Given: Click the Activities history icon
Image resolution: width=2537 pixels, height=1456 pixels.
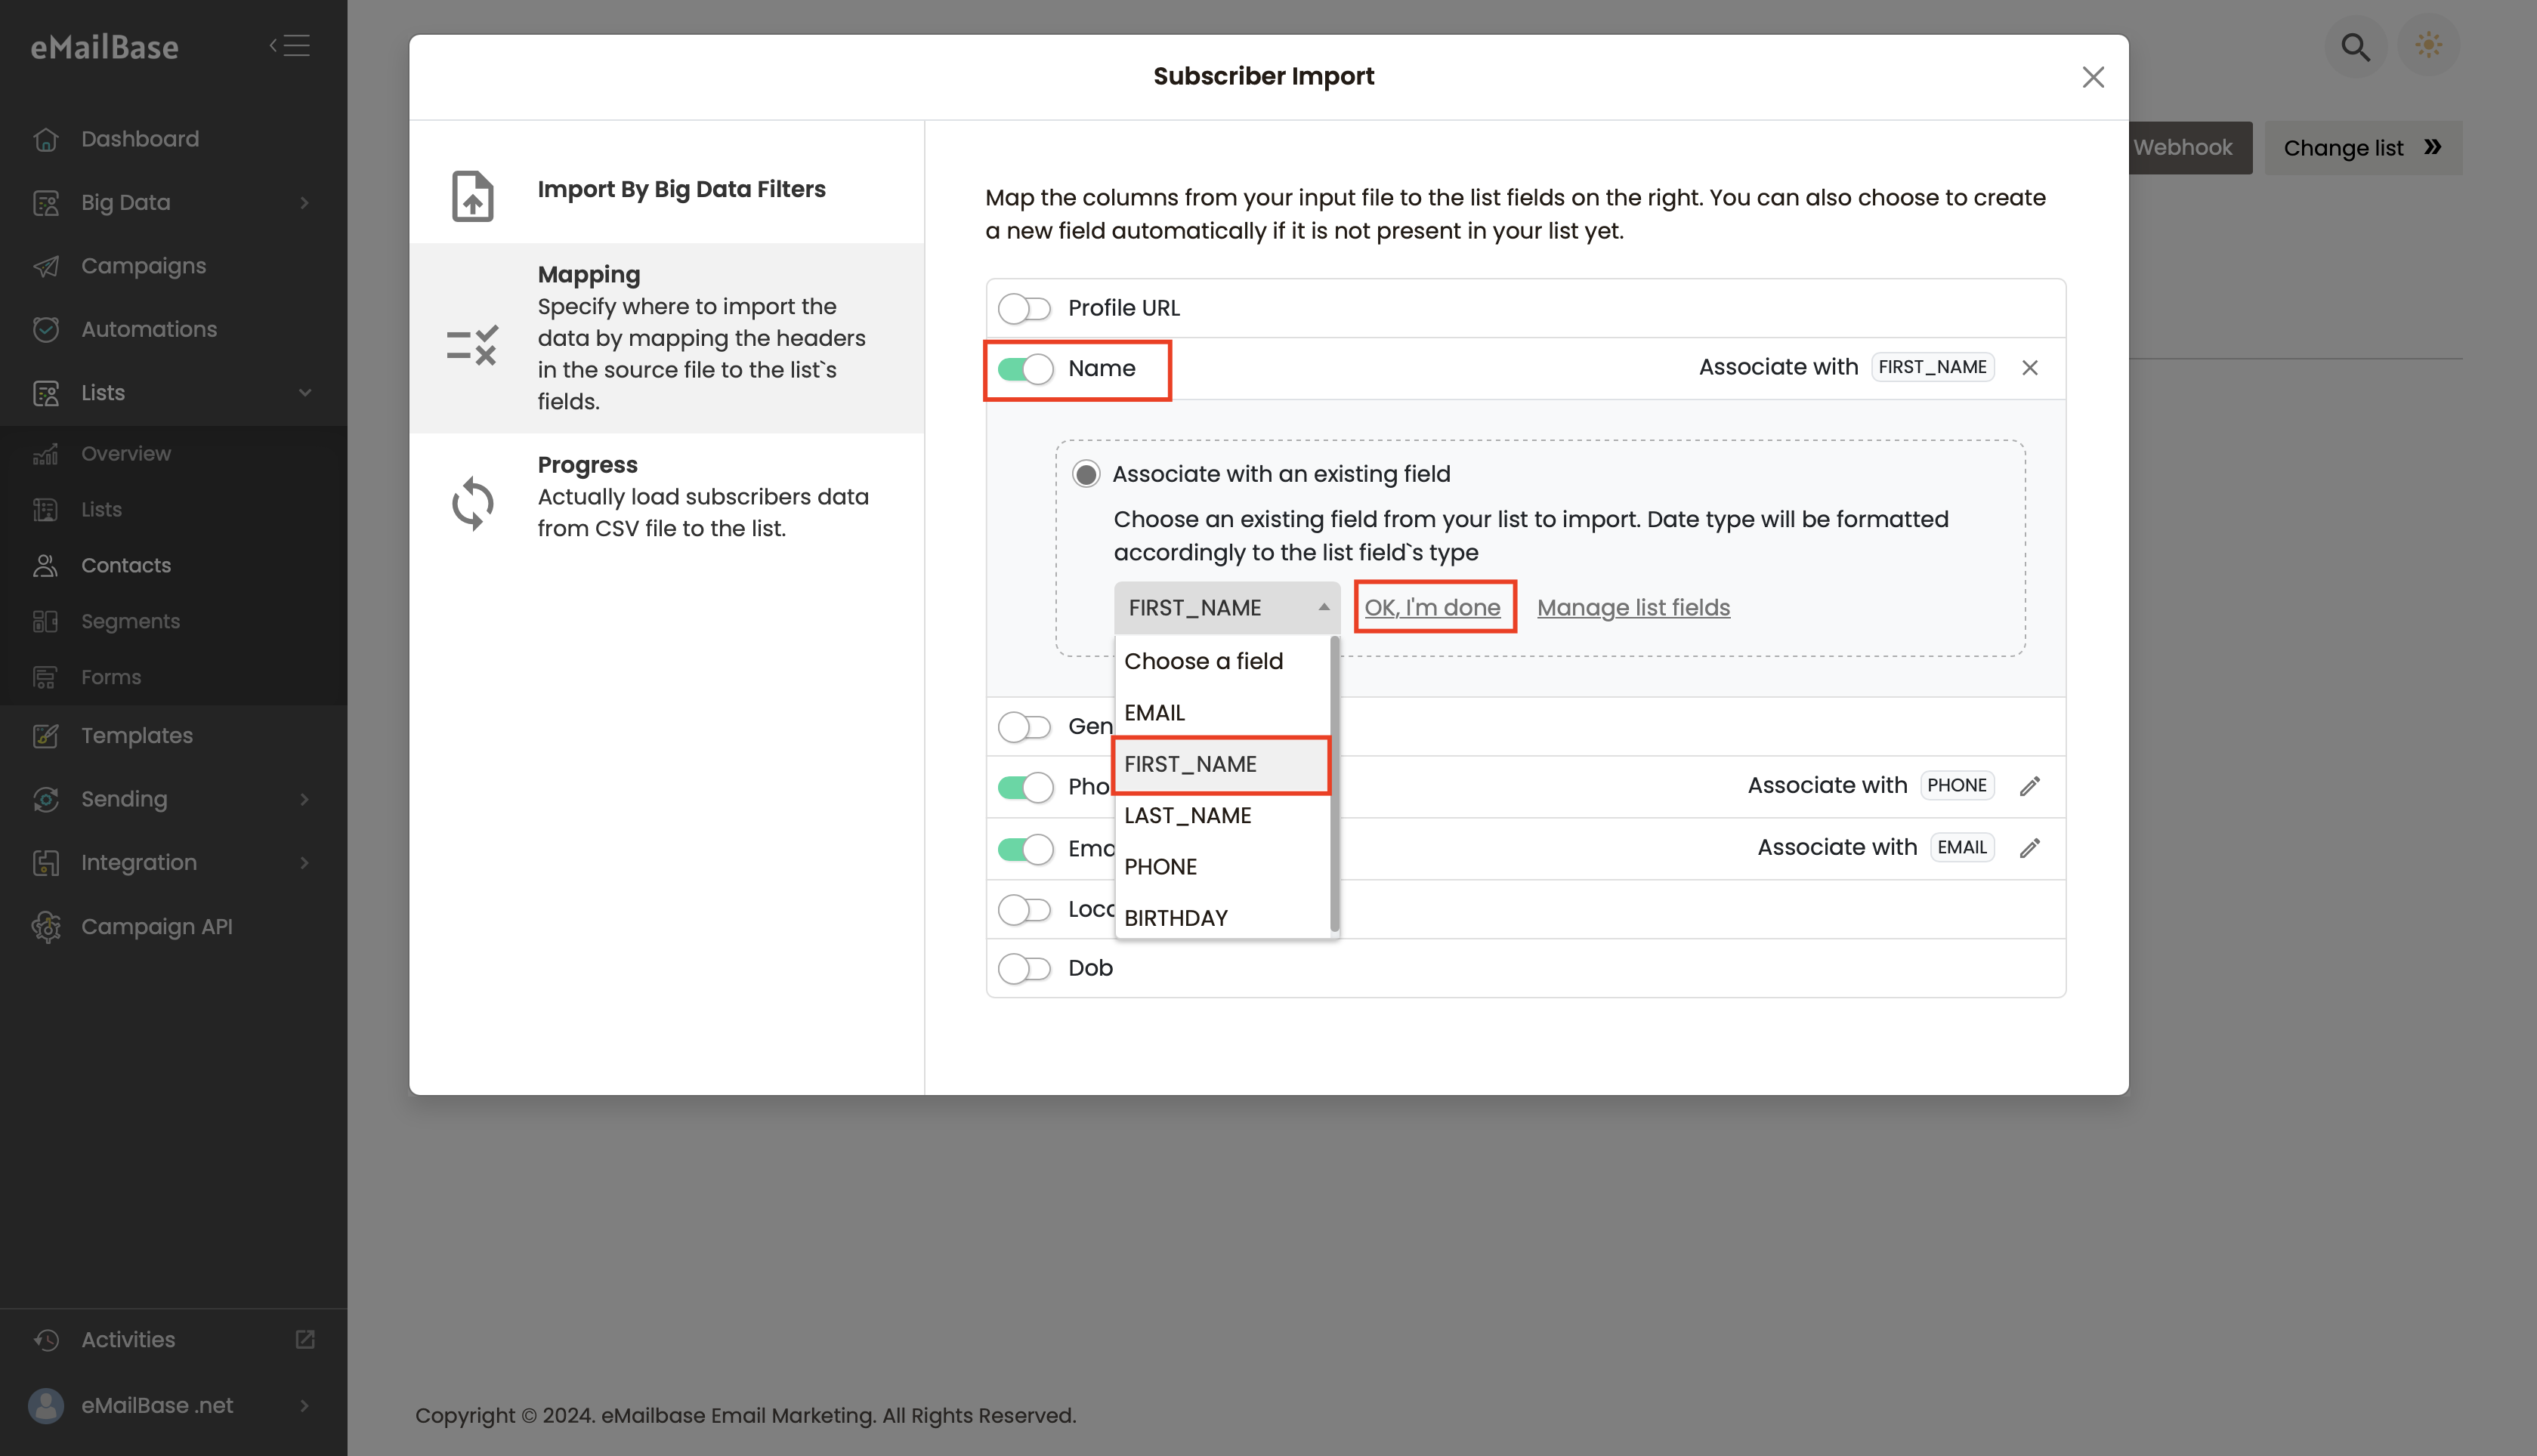Looking at the screenshot, I should 46,1340.
